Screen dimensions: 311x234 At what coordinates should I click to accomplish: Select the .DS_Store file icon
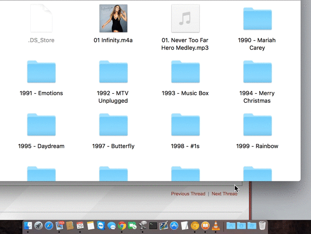[x=41, y=18]
